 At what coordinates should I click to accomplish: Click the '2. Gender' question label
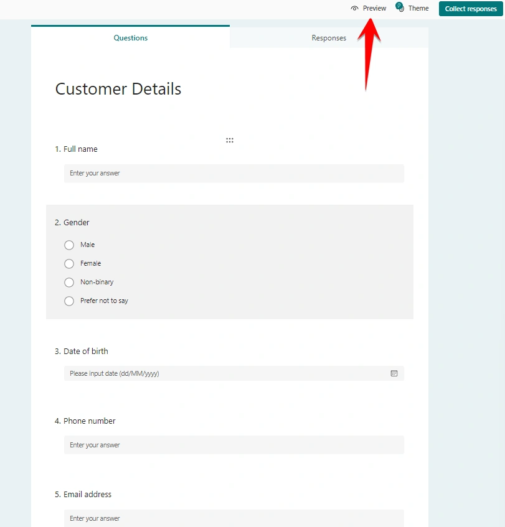(x=72, y=223)
